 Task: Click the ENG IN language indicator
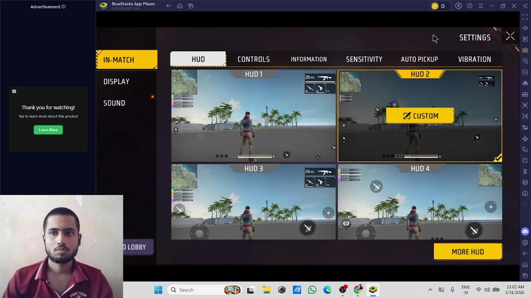click(466, 290)
